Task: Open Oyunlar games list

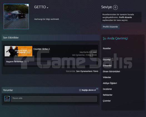Action: point(107,60)
